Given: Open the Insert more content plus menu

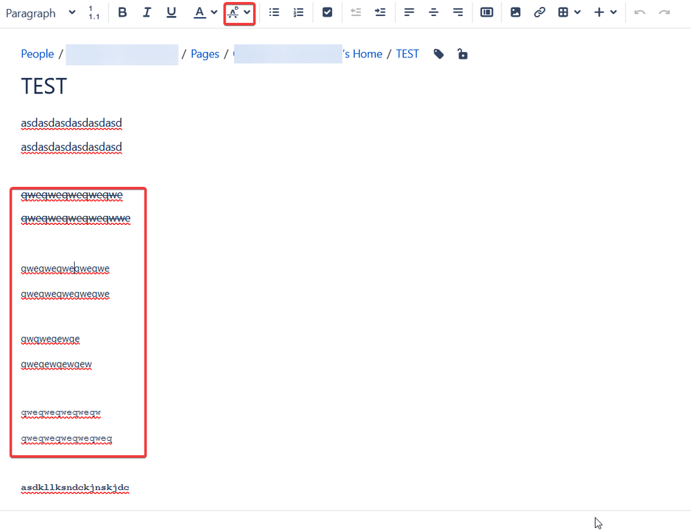Looking at the screenshot, I should point(605,12).
